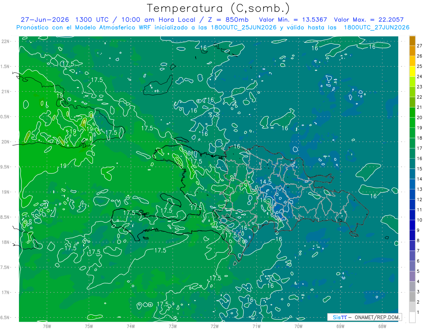Pick the yellow swatch between 24 and 25
429x331 pixels.
[412, 71]
